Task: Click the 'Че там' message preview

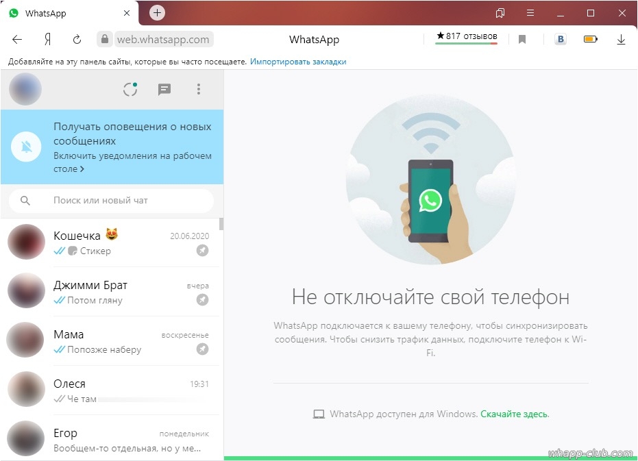Action: coord(82,399)
